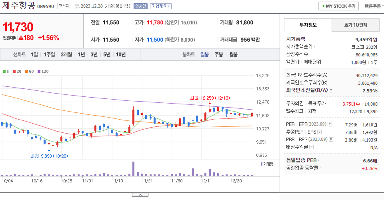Viewport: 384px width, 200px height.
Task: Select the 5년 line chart period
Action: (107, 54)
